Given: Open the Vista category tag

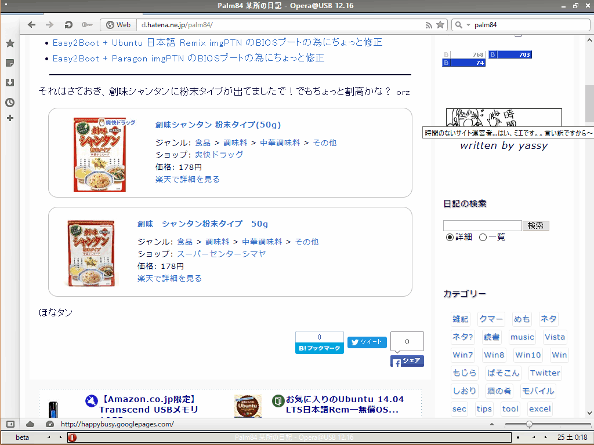Looking at the screenshot, I should click(x=555, y=337).
